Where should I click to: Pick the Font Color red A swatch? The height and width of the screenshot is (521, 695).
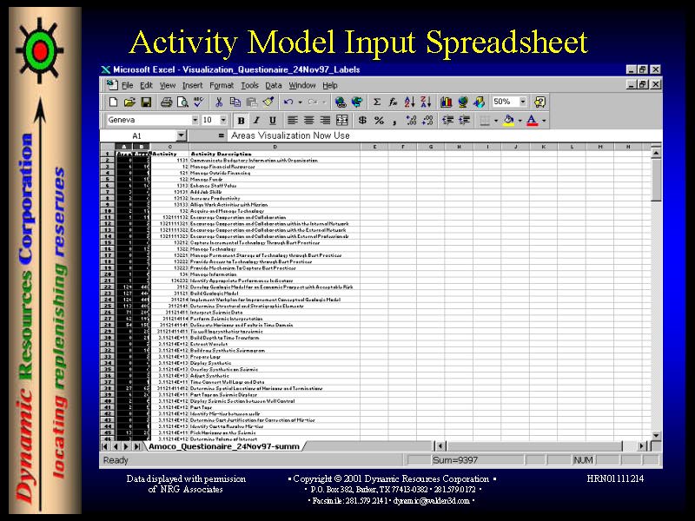tap(531, 121)
